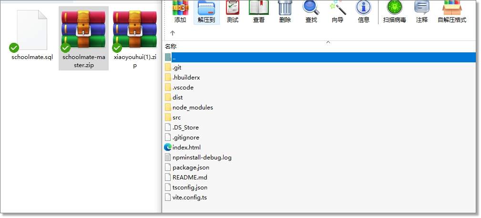Click the index.html file name
This screenshot has height=218, width=481.
(186, 147)
